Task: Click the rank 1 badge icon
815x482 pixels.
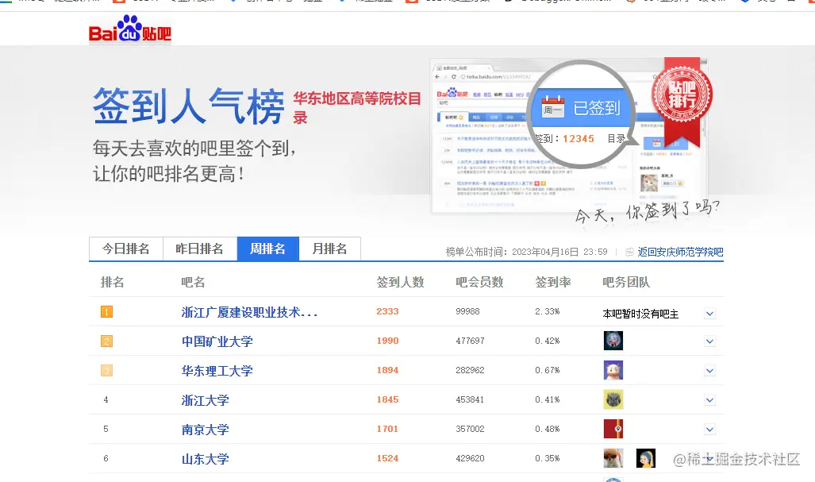Action: point(106,311)
